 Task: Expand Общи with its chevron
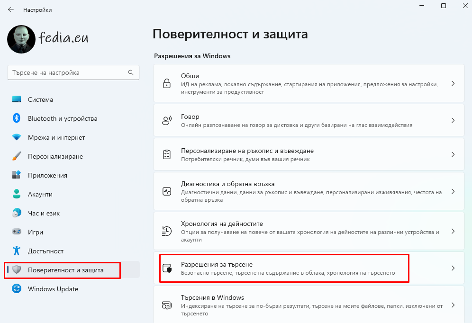coord(453,83)
